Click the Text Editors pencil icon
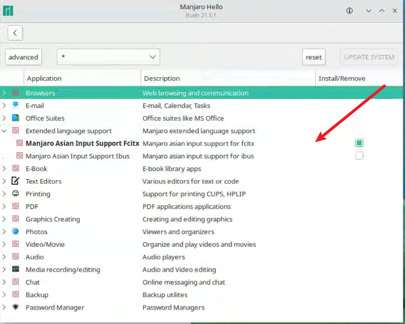This screenshot has height=324, width=405. click(16, 181)
